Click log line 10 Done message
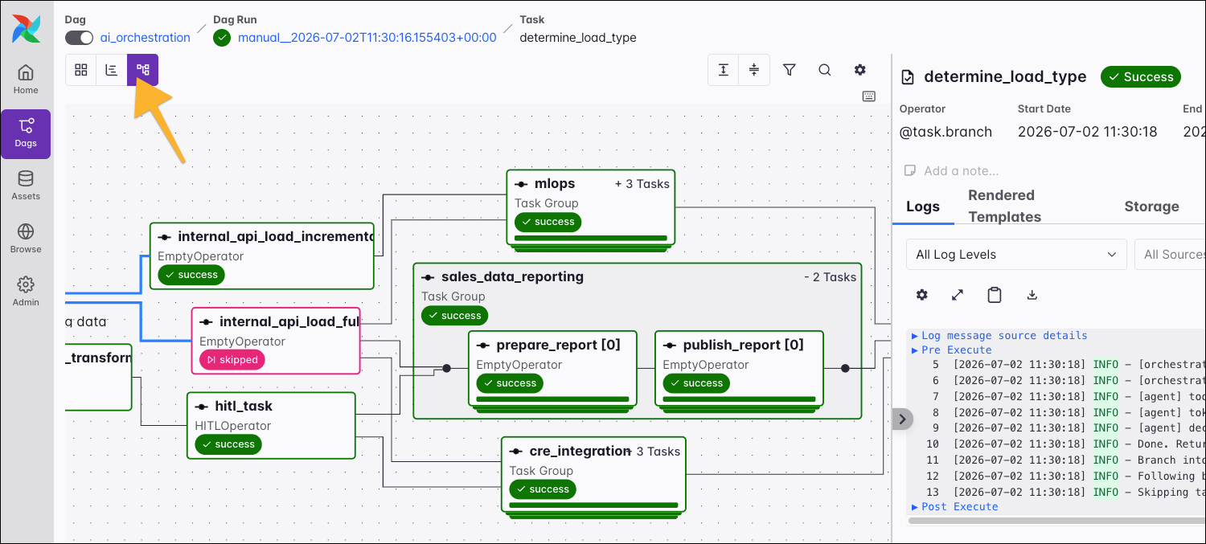Screen dimensions: 1206x544 (1064, 444)
